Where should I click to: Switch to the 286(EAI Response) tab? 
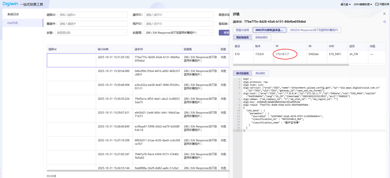point(314,30)
